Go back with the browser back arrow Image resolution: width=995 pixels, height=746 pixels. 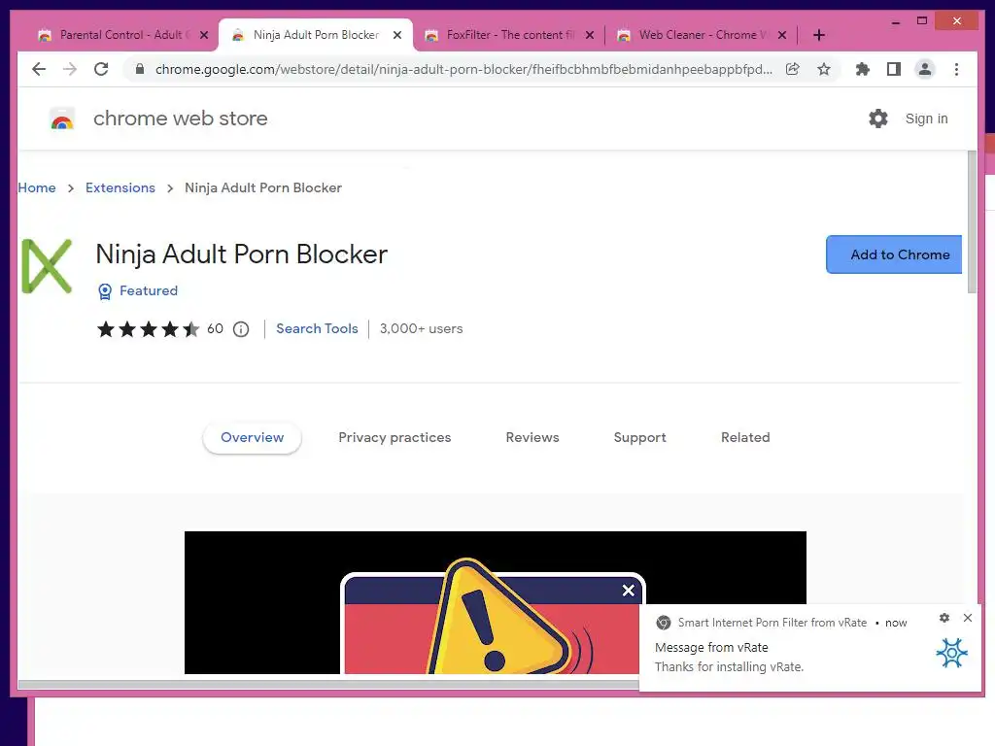(39, 69)
